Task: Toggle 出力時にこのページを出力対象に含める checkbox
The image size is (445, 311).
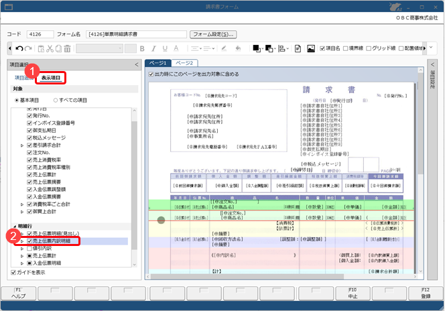Action: pyautogui.click(x=151, y=74)
